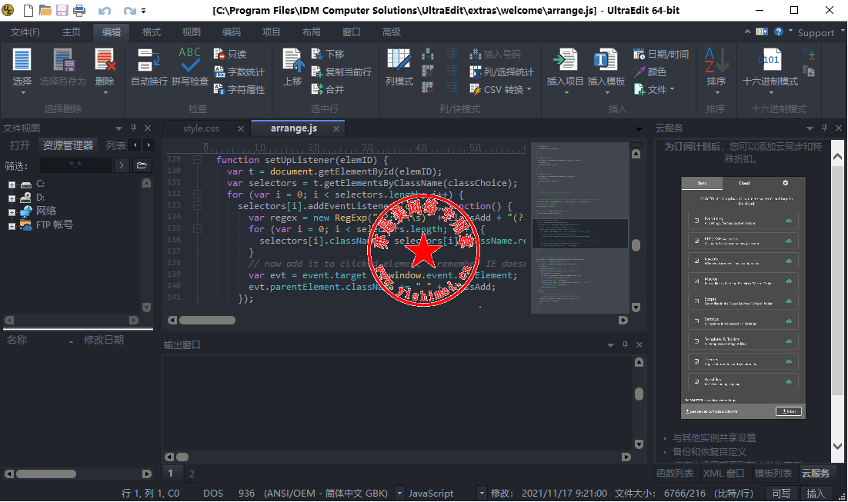The image size is (848, 502).
Task: Apply the filter with the arrow button
Action: click(122, 165)
